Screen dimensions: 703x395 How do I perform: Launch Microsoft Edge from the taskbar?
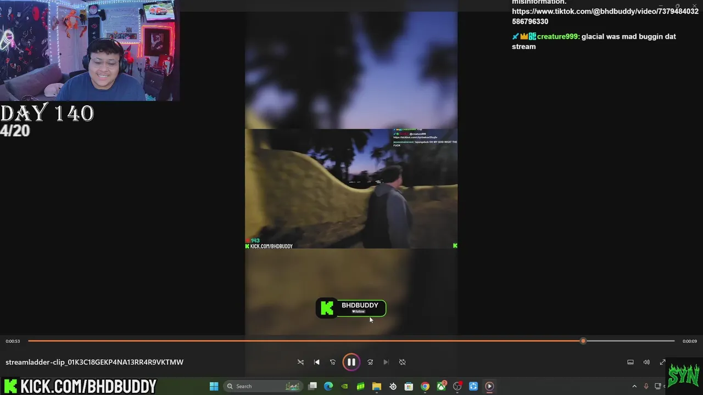(x=328, y=386)
